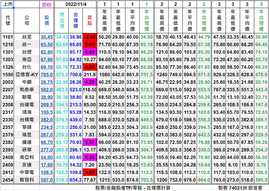Select company name cell 鴻海
The width and height of the screenshot is (269, 191).
tap(27, 112)
